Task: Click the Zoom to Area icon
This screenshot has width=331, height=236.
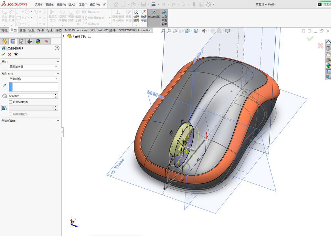Action: pos(169,31)
